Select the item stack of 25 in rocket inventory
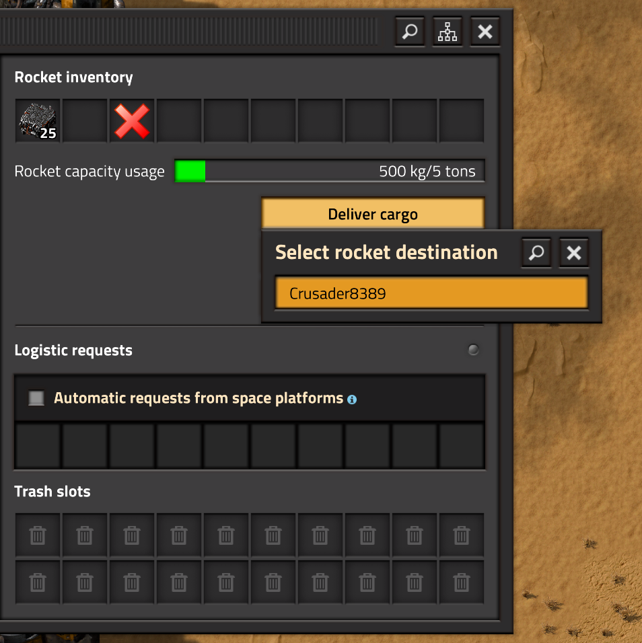The height and width of the screenshot is (643, 642). pyautogui.click(x=38, y=120)
